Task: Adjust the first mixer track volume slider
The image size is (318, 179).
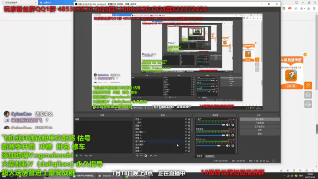Action: (211, 125)
